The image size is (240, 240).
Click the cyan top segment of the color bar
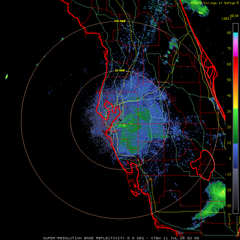click(x=235, y=35)
